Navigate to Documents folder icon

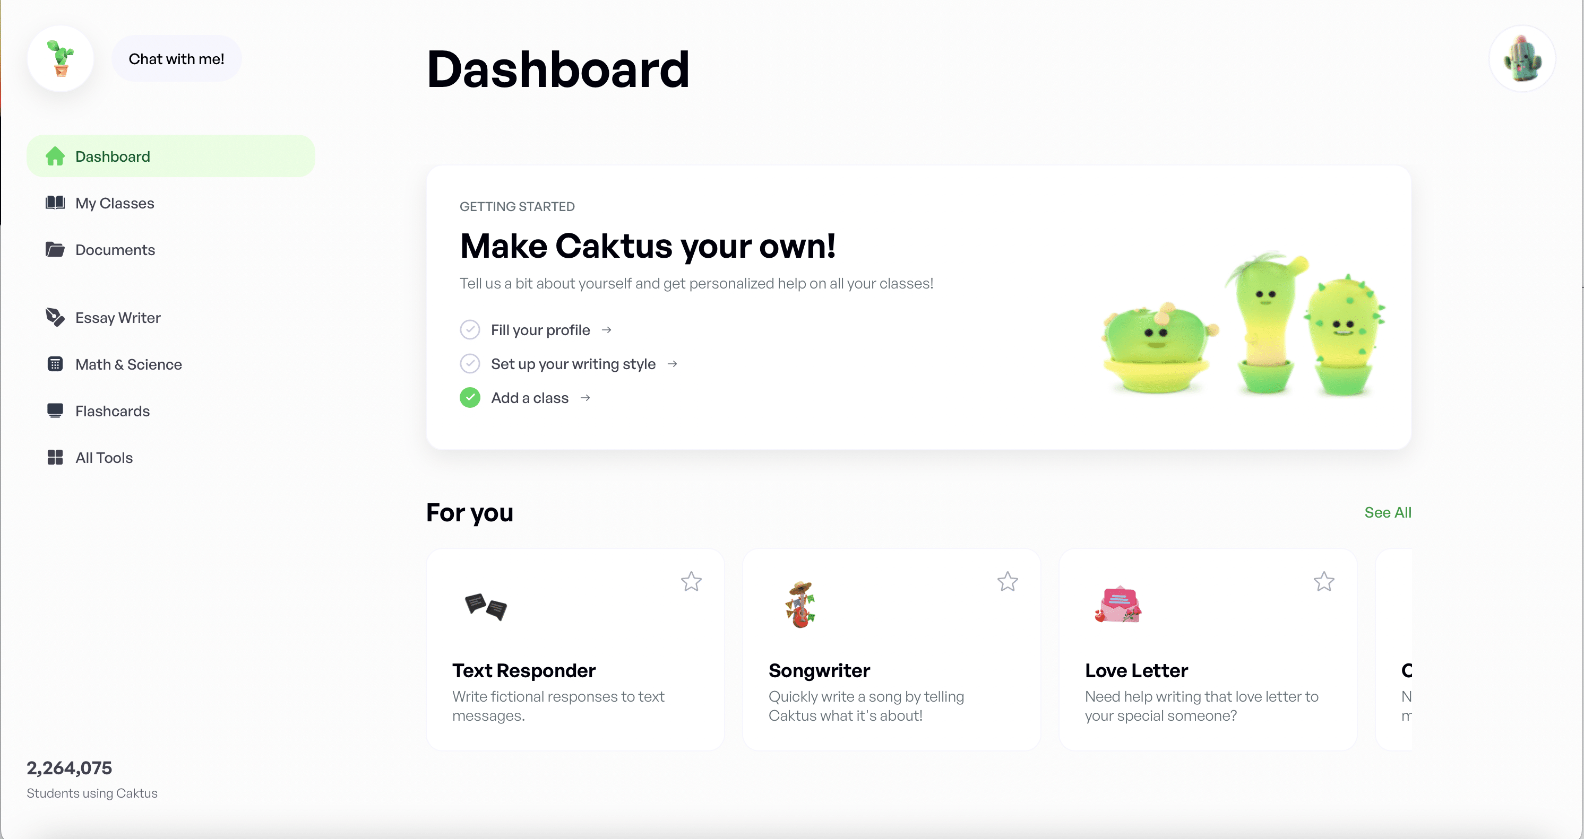[54, 249]
